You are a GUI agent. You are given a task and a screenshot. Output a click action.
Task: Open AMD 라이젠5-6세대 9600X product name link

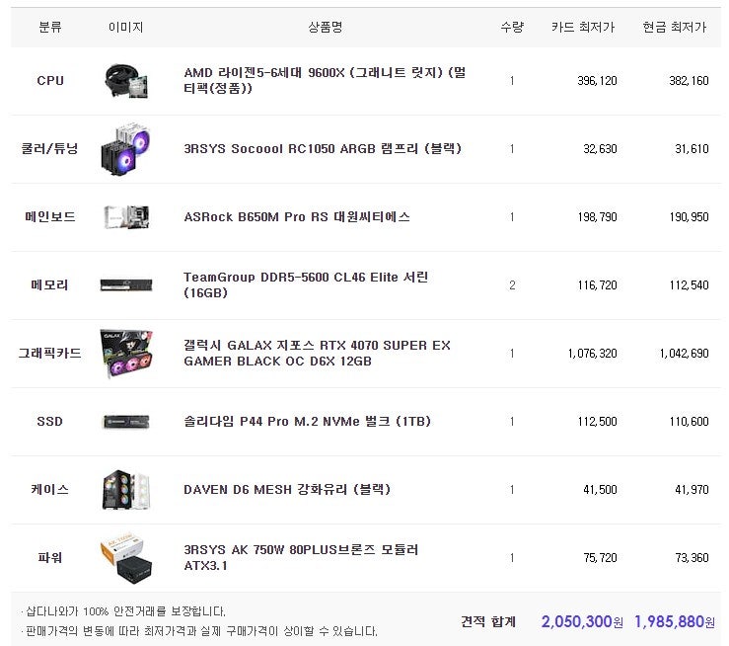click(325, 81)
